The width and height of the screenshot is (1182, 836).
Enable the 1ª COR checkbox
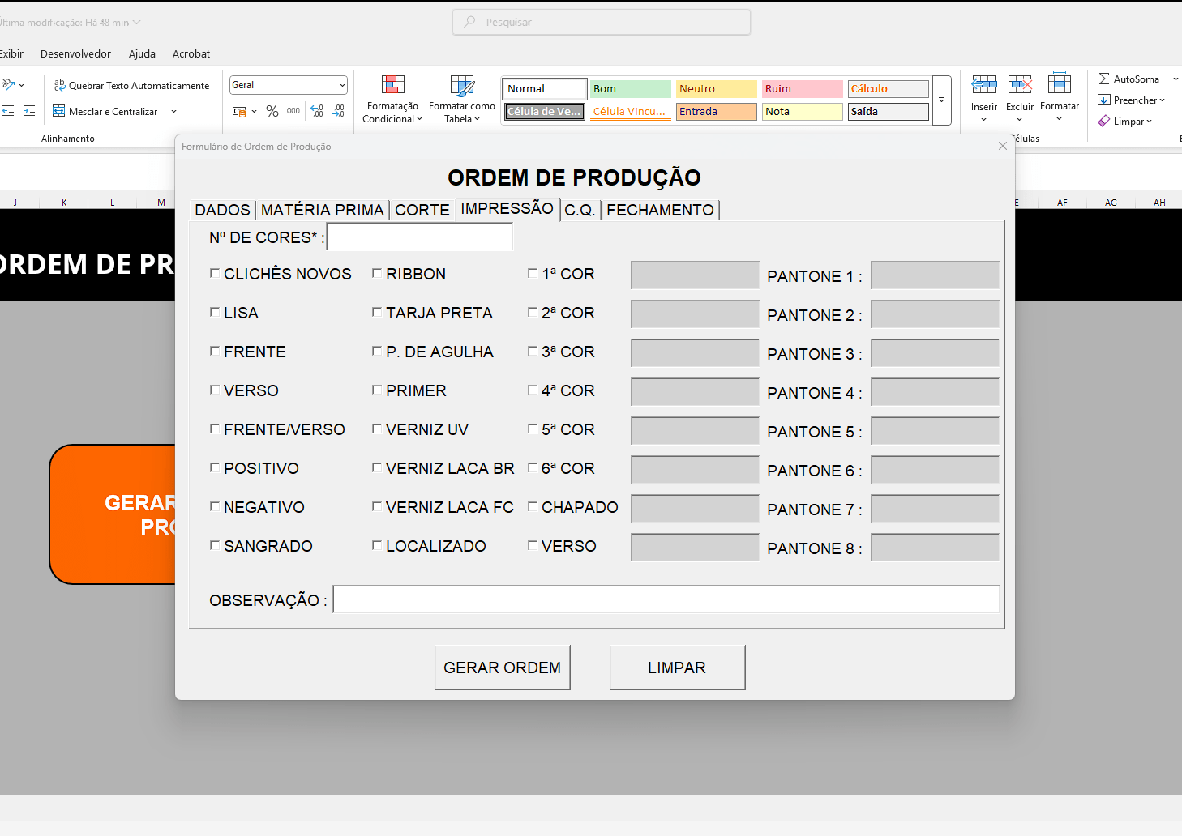(x=533, y=274)
